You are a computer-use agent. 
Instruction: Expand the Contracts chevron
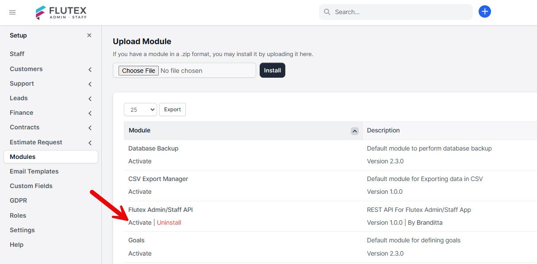pos(90,128)
